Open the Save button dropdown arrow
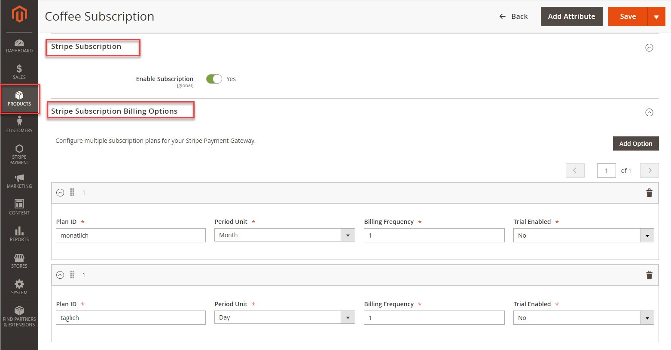671x350 pixels. [x=656, y=17]
